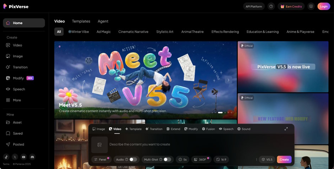Click the Login button
334x169 pixels.
[x=324, y=6]
